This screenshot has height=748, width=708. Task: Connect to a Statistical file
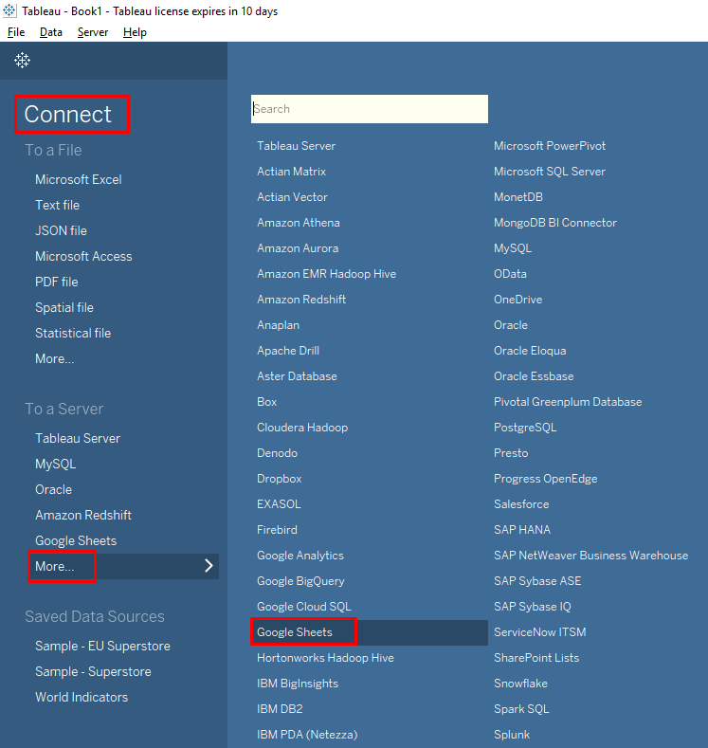(73, 333)
